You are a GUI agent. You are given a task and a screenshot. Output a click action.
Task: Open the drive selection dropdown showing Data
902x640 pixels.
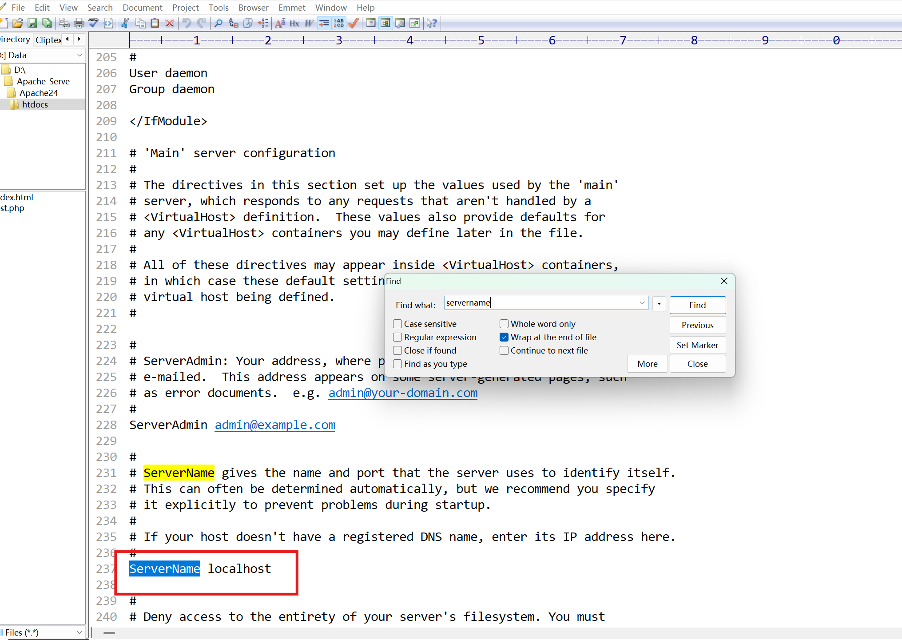[x=79, y=55]
